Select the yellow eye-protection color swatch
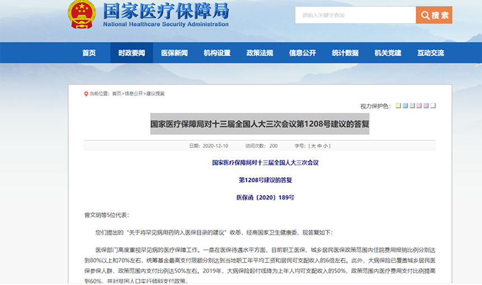 398,106
